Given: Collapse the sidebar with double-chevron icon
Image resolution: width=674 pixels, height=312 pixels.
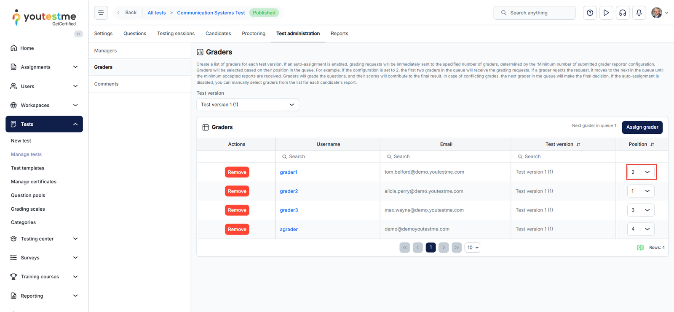Looking at the screenshot, I should point(78,34).
